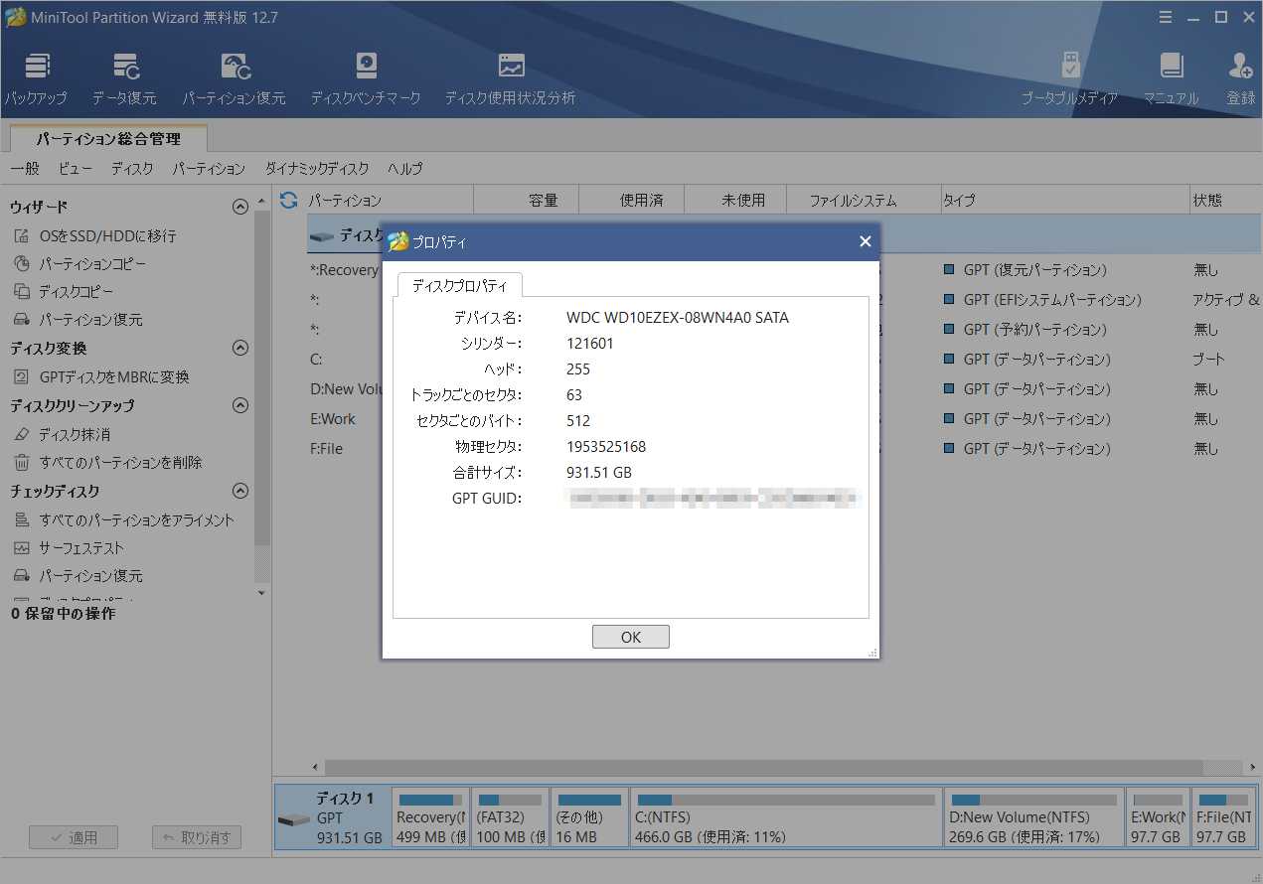
Task: Select ディスク 1 in the disk map
Action: (x=331, y=817)
